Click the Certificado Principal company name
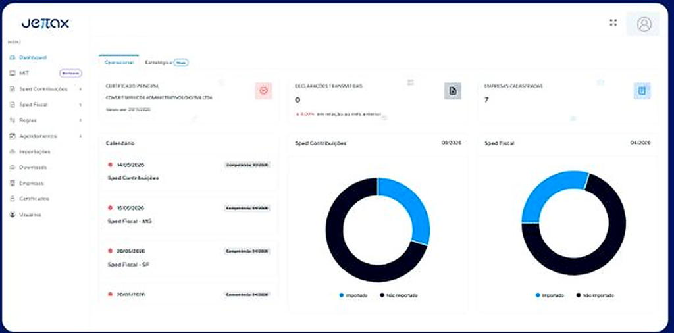The height and width of the screenshot is (333, 674). point(159,98)
